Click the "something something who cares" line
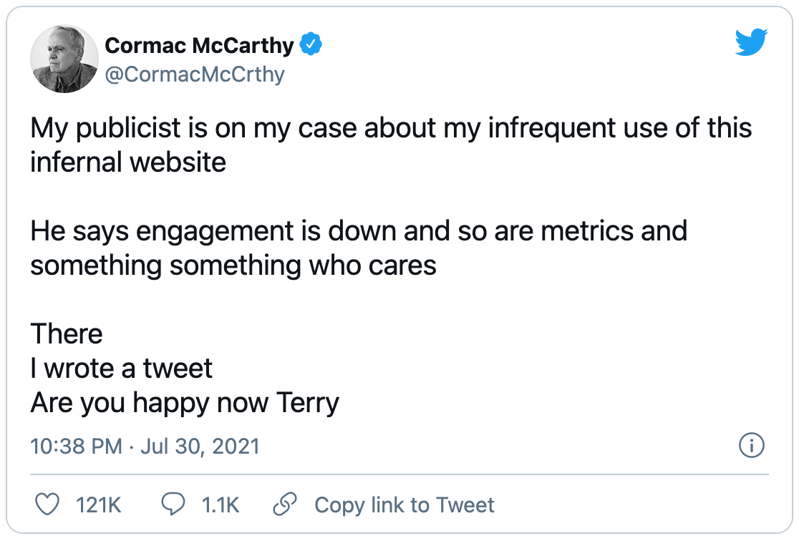Viewport: 799px width, 541px height. 233,266
